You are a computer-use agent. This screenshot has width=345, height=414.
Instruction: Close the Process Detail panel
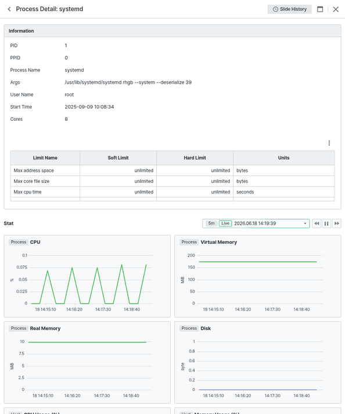tap(336, 9)
